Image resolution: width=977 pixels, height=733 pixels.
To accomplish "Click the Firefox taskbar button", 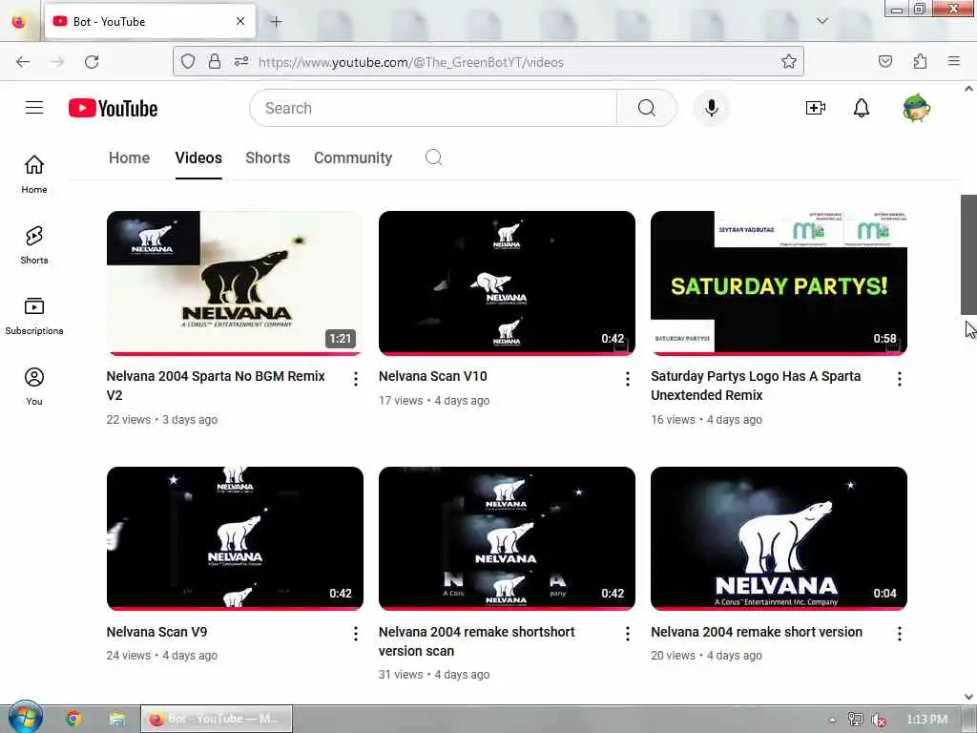I will click(x=217, y=719).
